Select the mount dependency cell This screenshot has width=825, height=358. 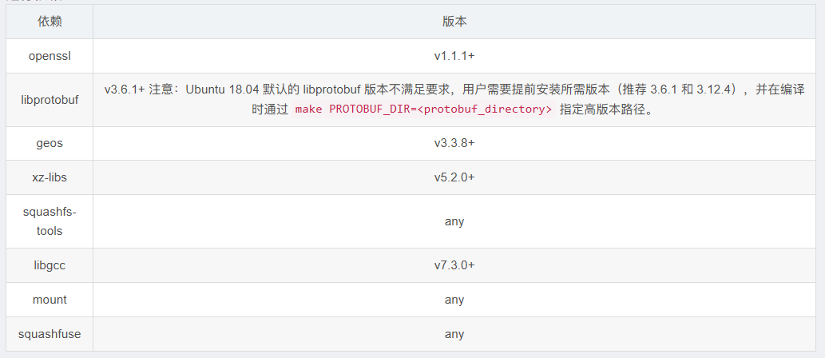pos(50,300)
